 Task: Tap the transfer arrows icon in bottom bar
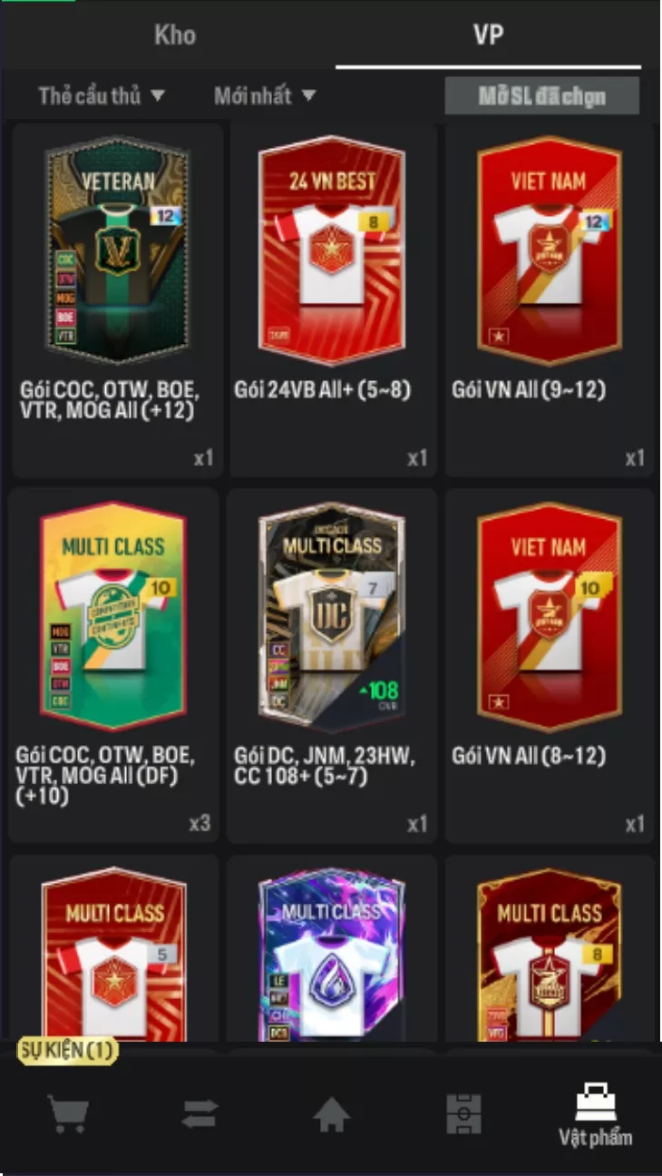click(200, 1113)
